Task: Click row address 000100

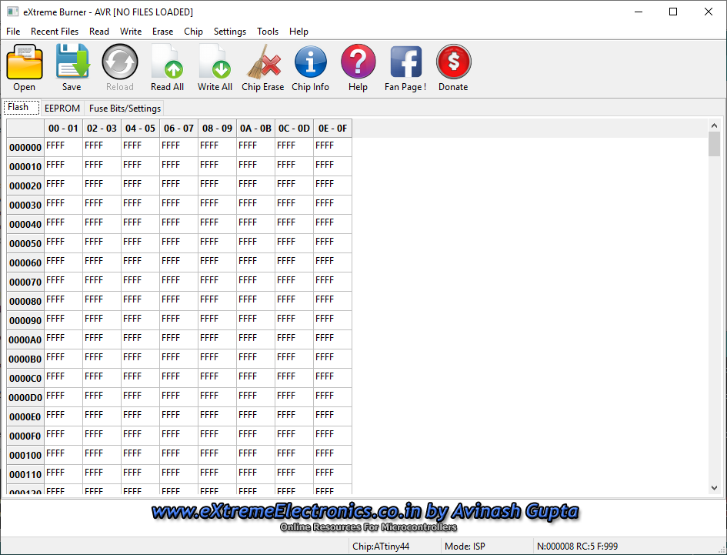Action: pos(25,456)
